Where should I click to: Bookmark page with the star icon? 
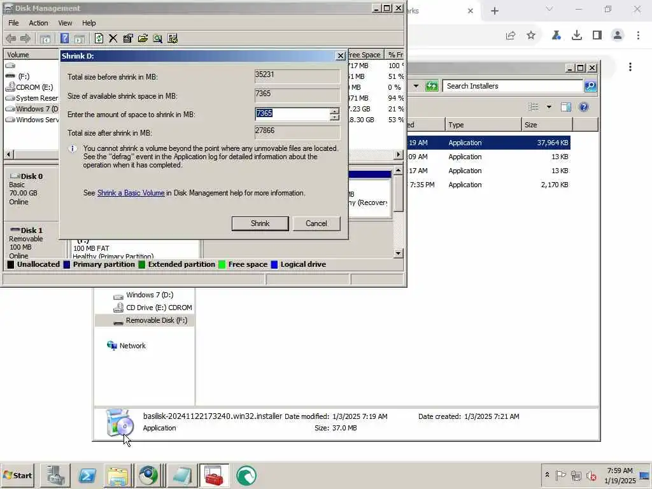coord(531,36)
